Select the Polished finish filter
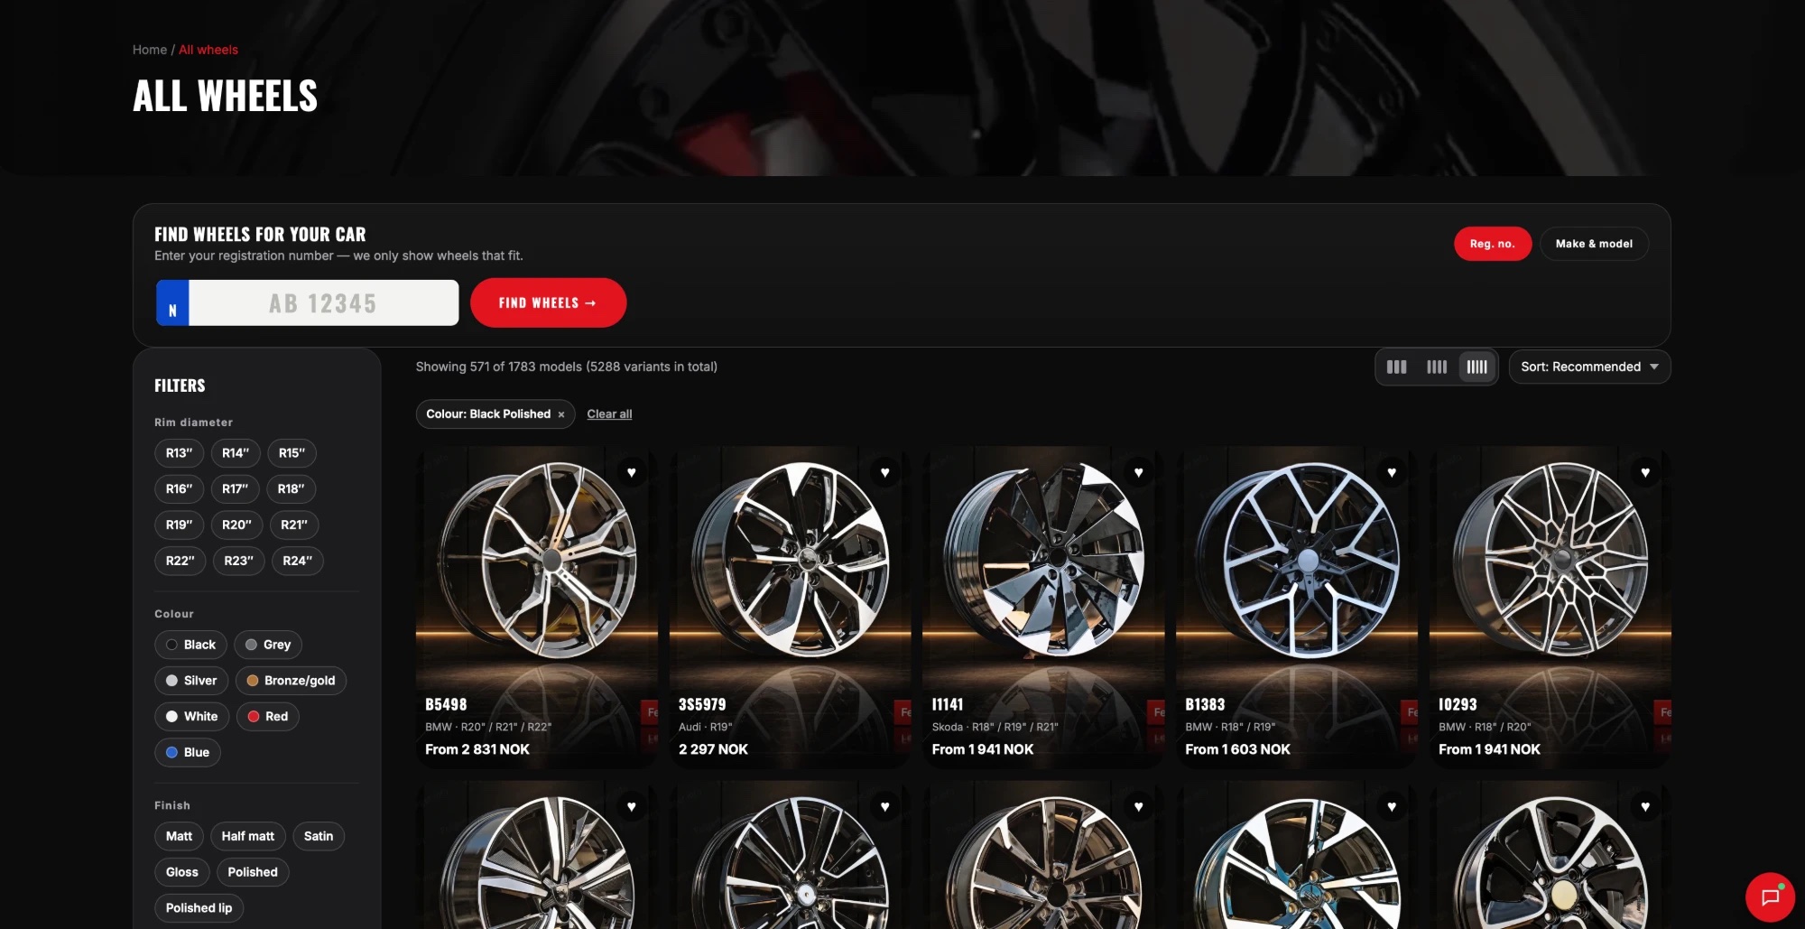Viewport: 1805px width, 929px height. 253,872
